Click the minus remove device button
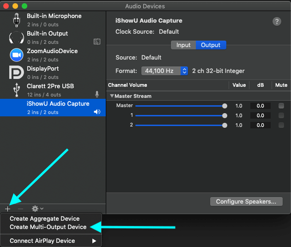The height and width of the screenshot is (247, 291). coord(20,209)
